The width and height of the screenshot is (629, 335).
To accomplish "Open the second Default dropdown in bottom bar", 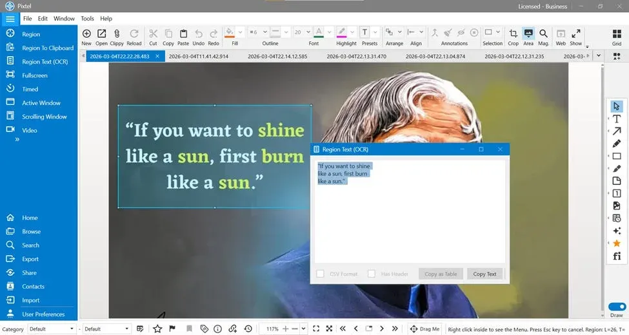I will pyautogui.click(x=106, y=329).
